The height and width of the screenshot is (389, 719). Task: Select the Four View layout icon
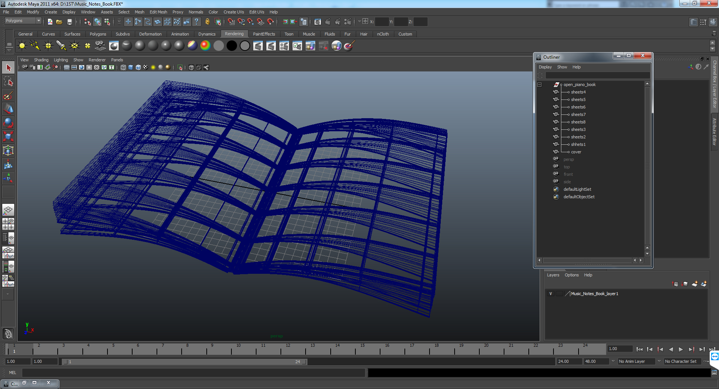(8, 224)
